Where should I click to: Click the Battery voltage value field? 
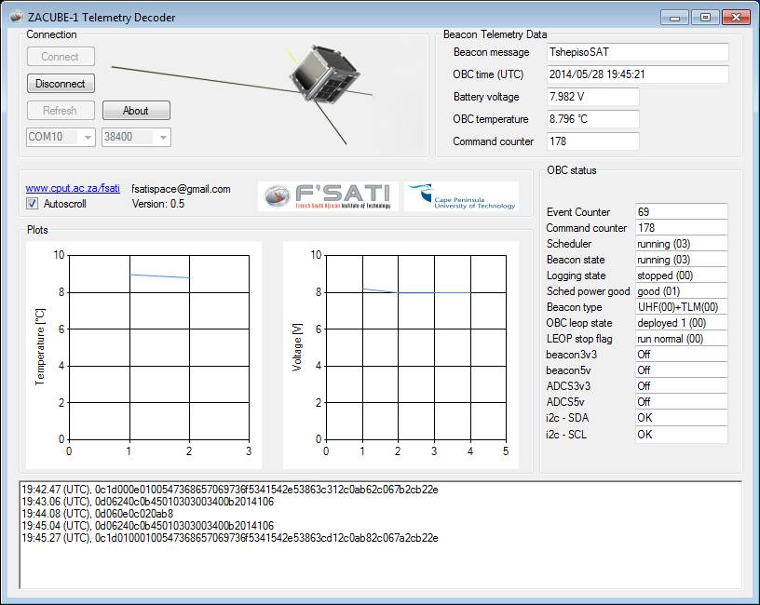point(592,97)
